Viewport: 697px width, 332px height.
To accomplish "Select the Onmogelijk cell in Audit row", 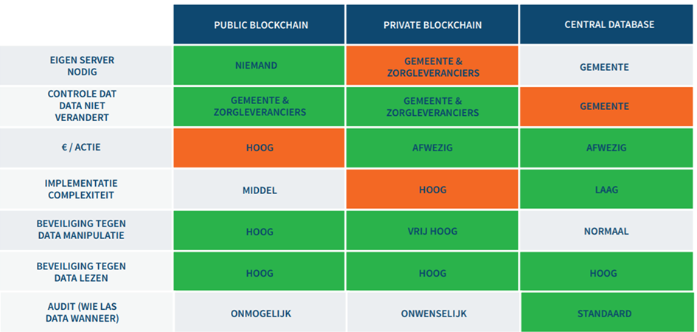I will [260, 313].
